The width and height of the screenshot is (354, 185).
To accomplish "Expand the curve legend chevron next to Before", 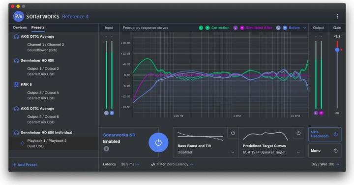I will pyautogui.click(x=305, y=28).
